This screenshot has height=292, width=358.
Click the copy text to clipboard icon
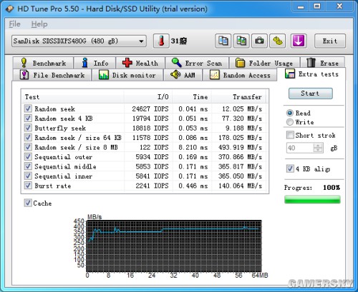(x=223, y=41)
